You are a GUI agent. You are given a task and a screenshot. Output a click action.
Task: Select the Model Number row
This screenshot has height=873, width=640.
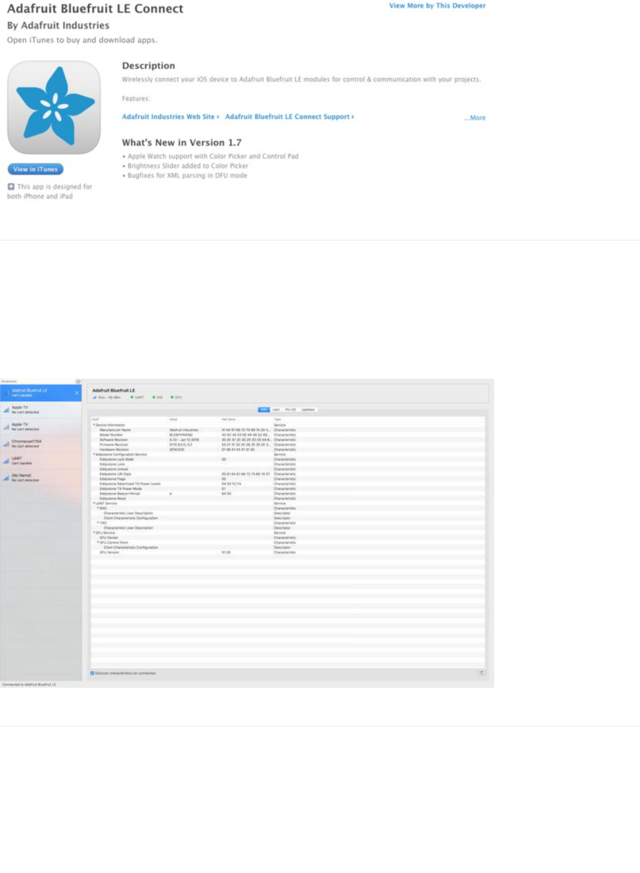(x=288, y=435)
